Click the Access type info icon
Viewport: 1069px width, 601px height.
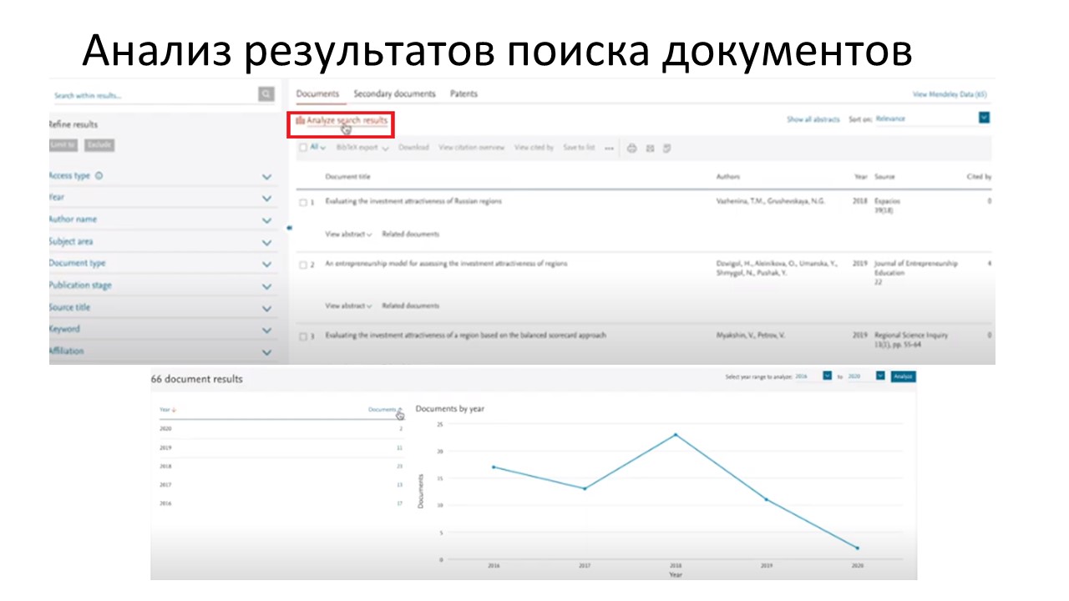[x=99, y=176]
